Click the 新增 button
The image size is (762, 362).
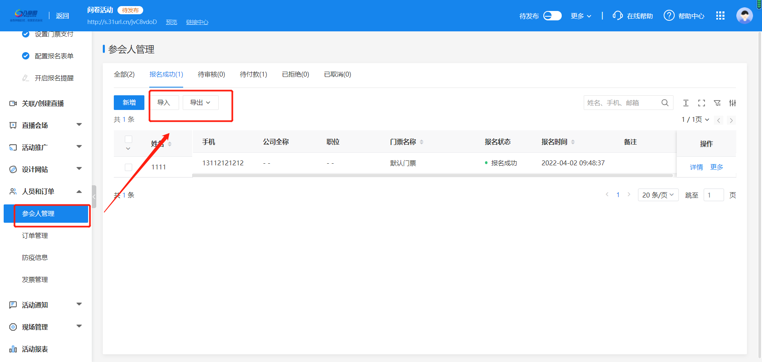coord(129,103)
